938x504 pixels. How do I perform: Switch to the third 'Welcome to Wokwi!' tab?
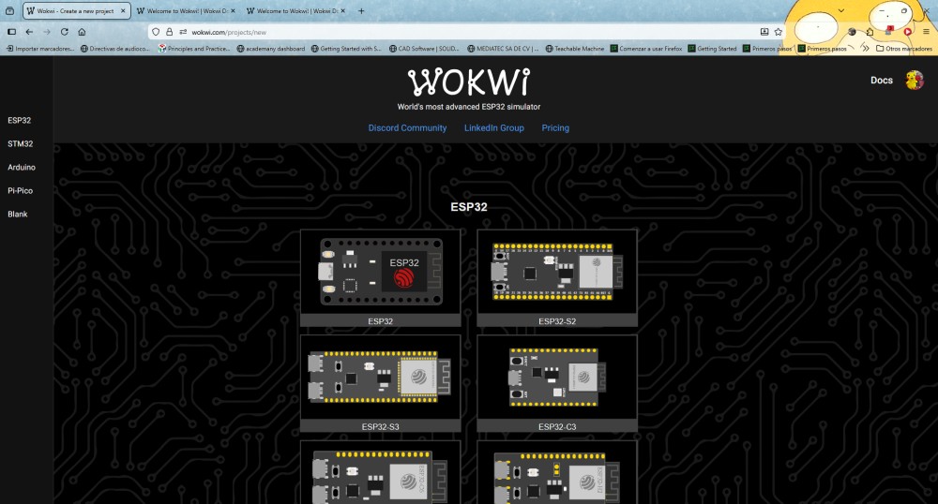tap(296, 10)
